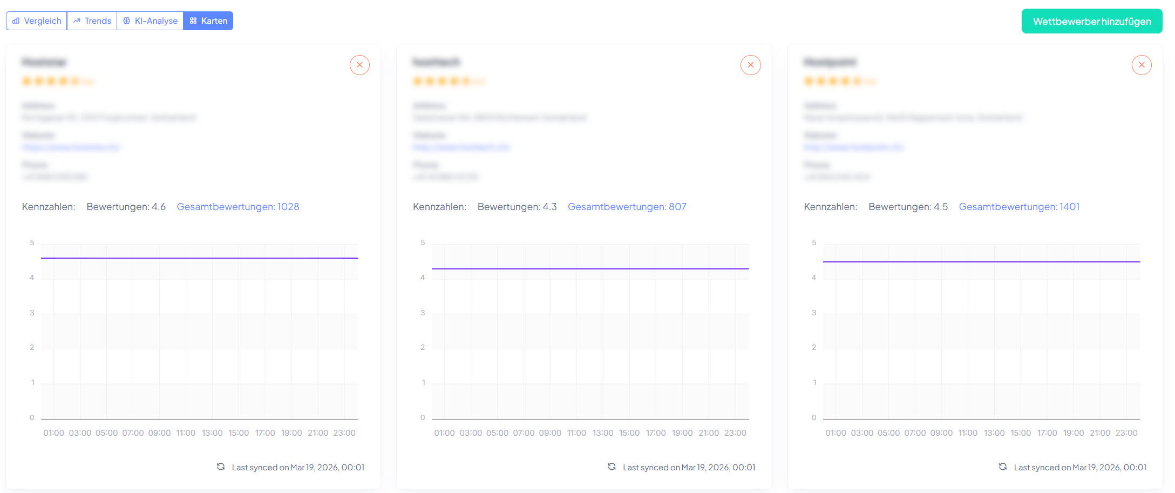Click the blurred website link in second card
This screenshot has width=1175, height=493.
[461, 147]
